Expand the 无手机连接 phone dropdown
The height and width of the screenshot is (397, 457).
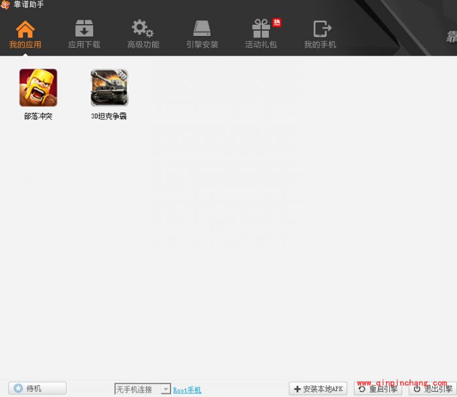click(166, 389)
